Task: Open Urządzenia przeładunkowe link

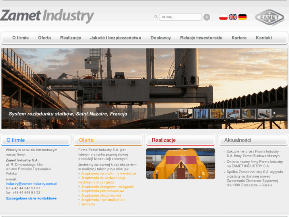Action: 102,191
